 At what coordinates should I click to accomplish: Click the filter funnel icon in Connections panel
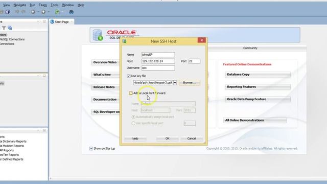pyautogui.click(x=4, y=28)
